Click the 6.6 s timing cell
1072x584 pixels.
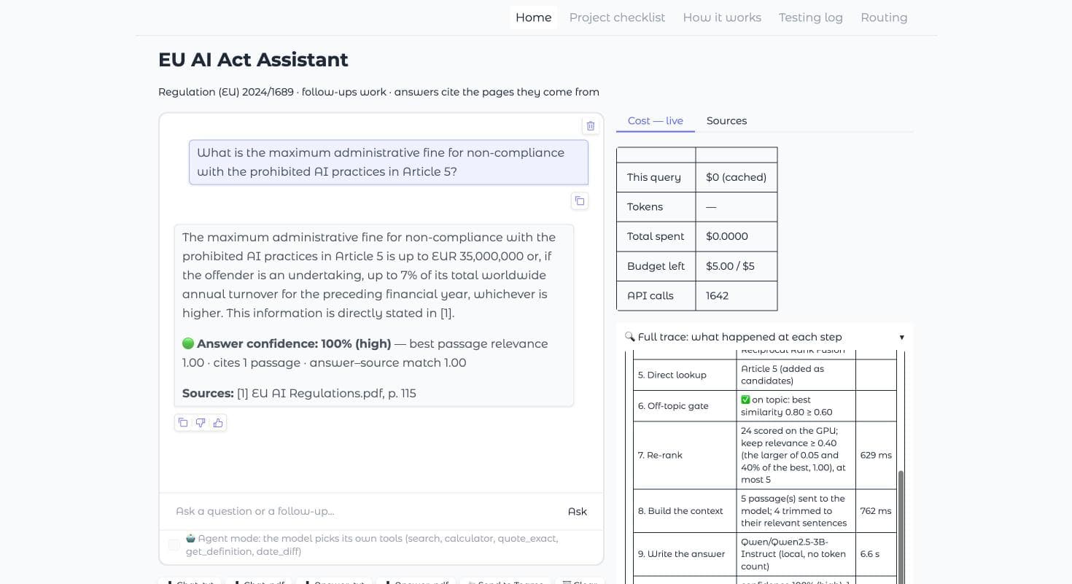tap(876, 554)
